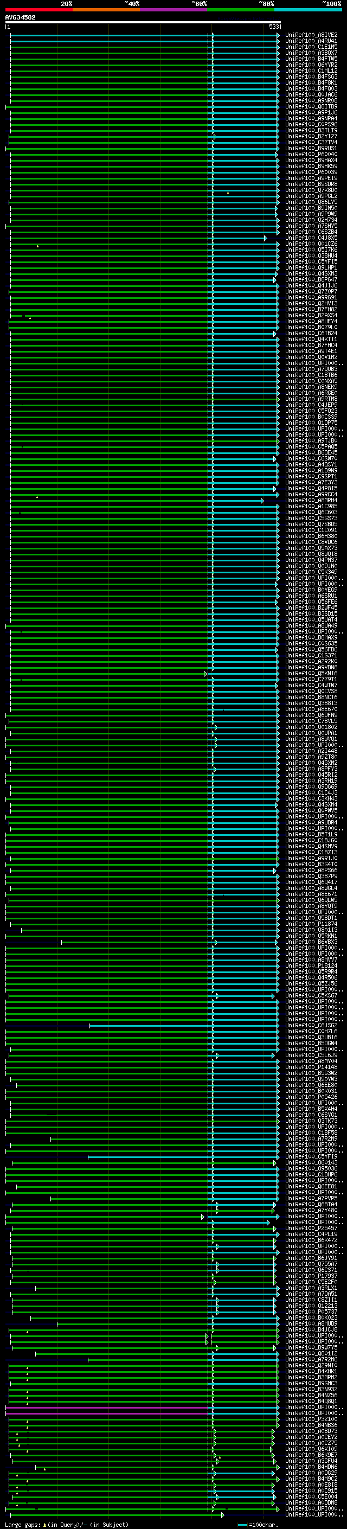Viewport: 347px width, 1529px height.
Task: Choose UniRef100_A3GFU4 hit name
Action: (311, 1461)
